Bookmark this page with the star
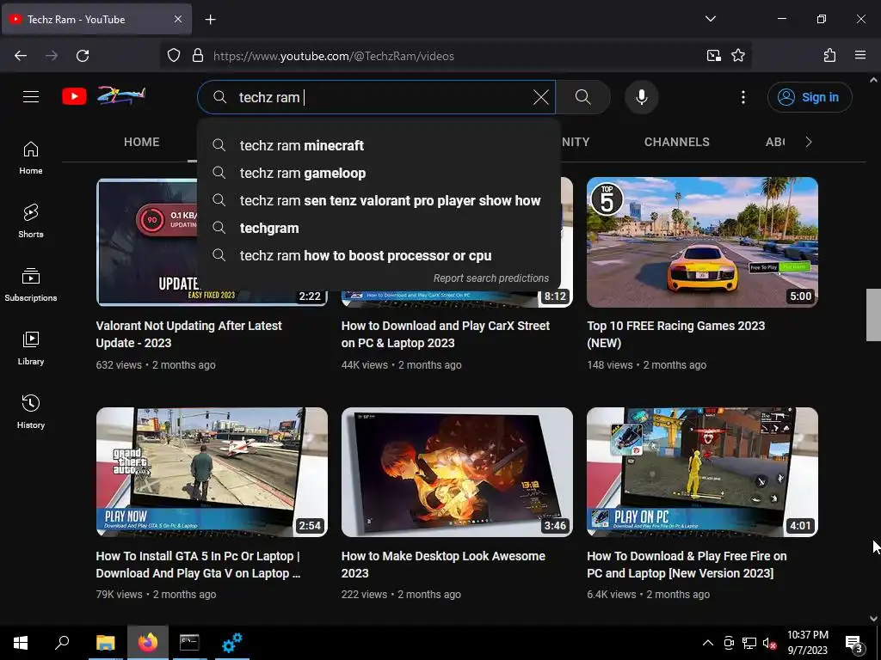881x660 pixels. [737, 56]
